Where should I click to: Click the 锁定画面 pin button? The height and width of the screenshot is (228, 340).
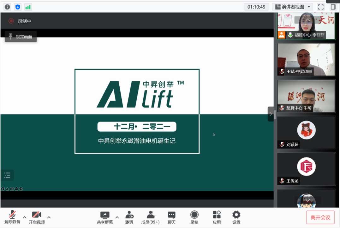pyautogui.click(x=21, y=37)
